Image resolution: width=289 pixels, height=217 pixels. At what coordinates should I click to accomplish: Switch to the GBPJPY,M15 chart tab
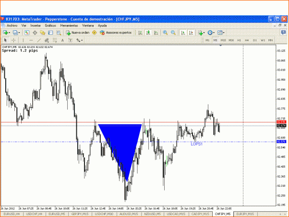click(x=80, y=214)
